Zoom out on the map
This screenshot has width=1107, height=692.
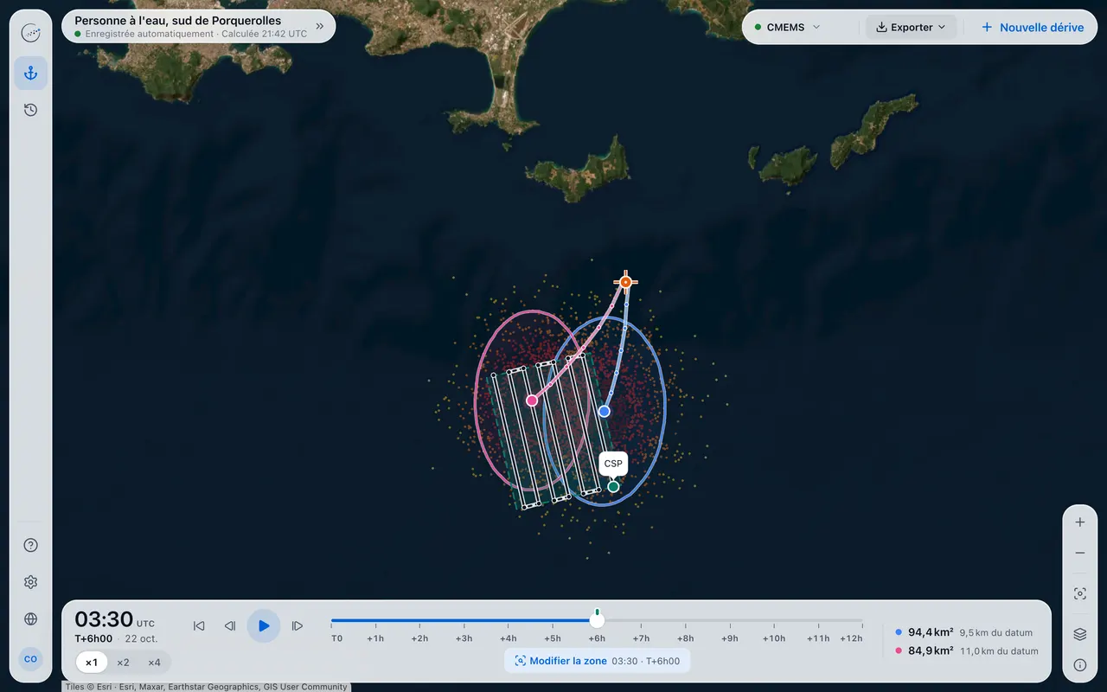click(1080, 554)
